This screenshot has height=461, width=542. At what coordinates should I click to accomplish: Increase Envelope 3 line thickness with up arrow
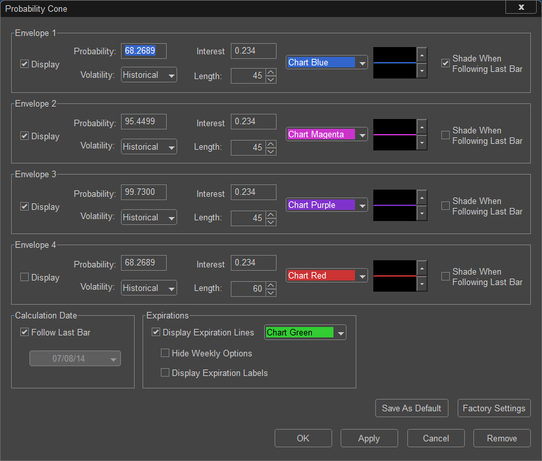[422, 197]
